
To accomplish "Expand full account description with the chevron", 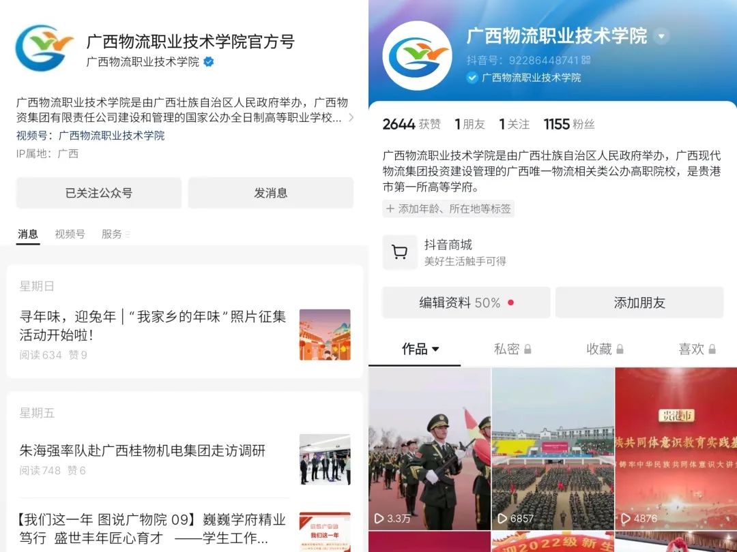I will pos(351,117).
